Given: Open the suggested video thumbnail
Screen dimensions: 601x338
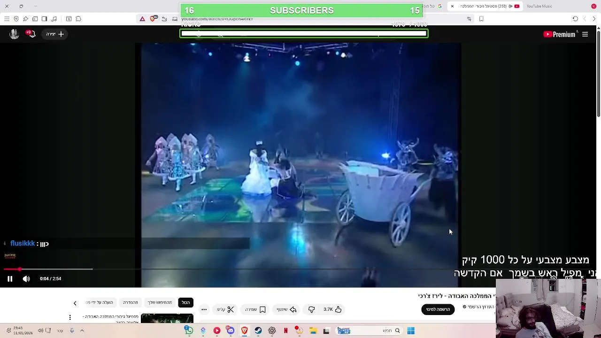Looking at the screenshot, I should pyautogui.click(x=167, y=319).
